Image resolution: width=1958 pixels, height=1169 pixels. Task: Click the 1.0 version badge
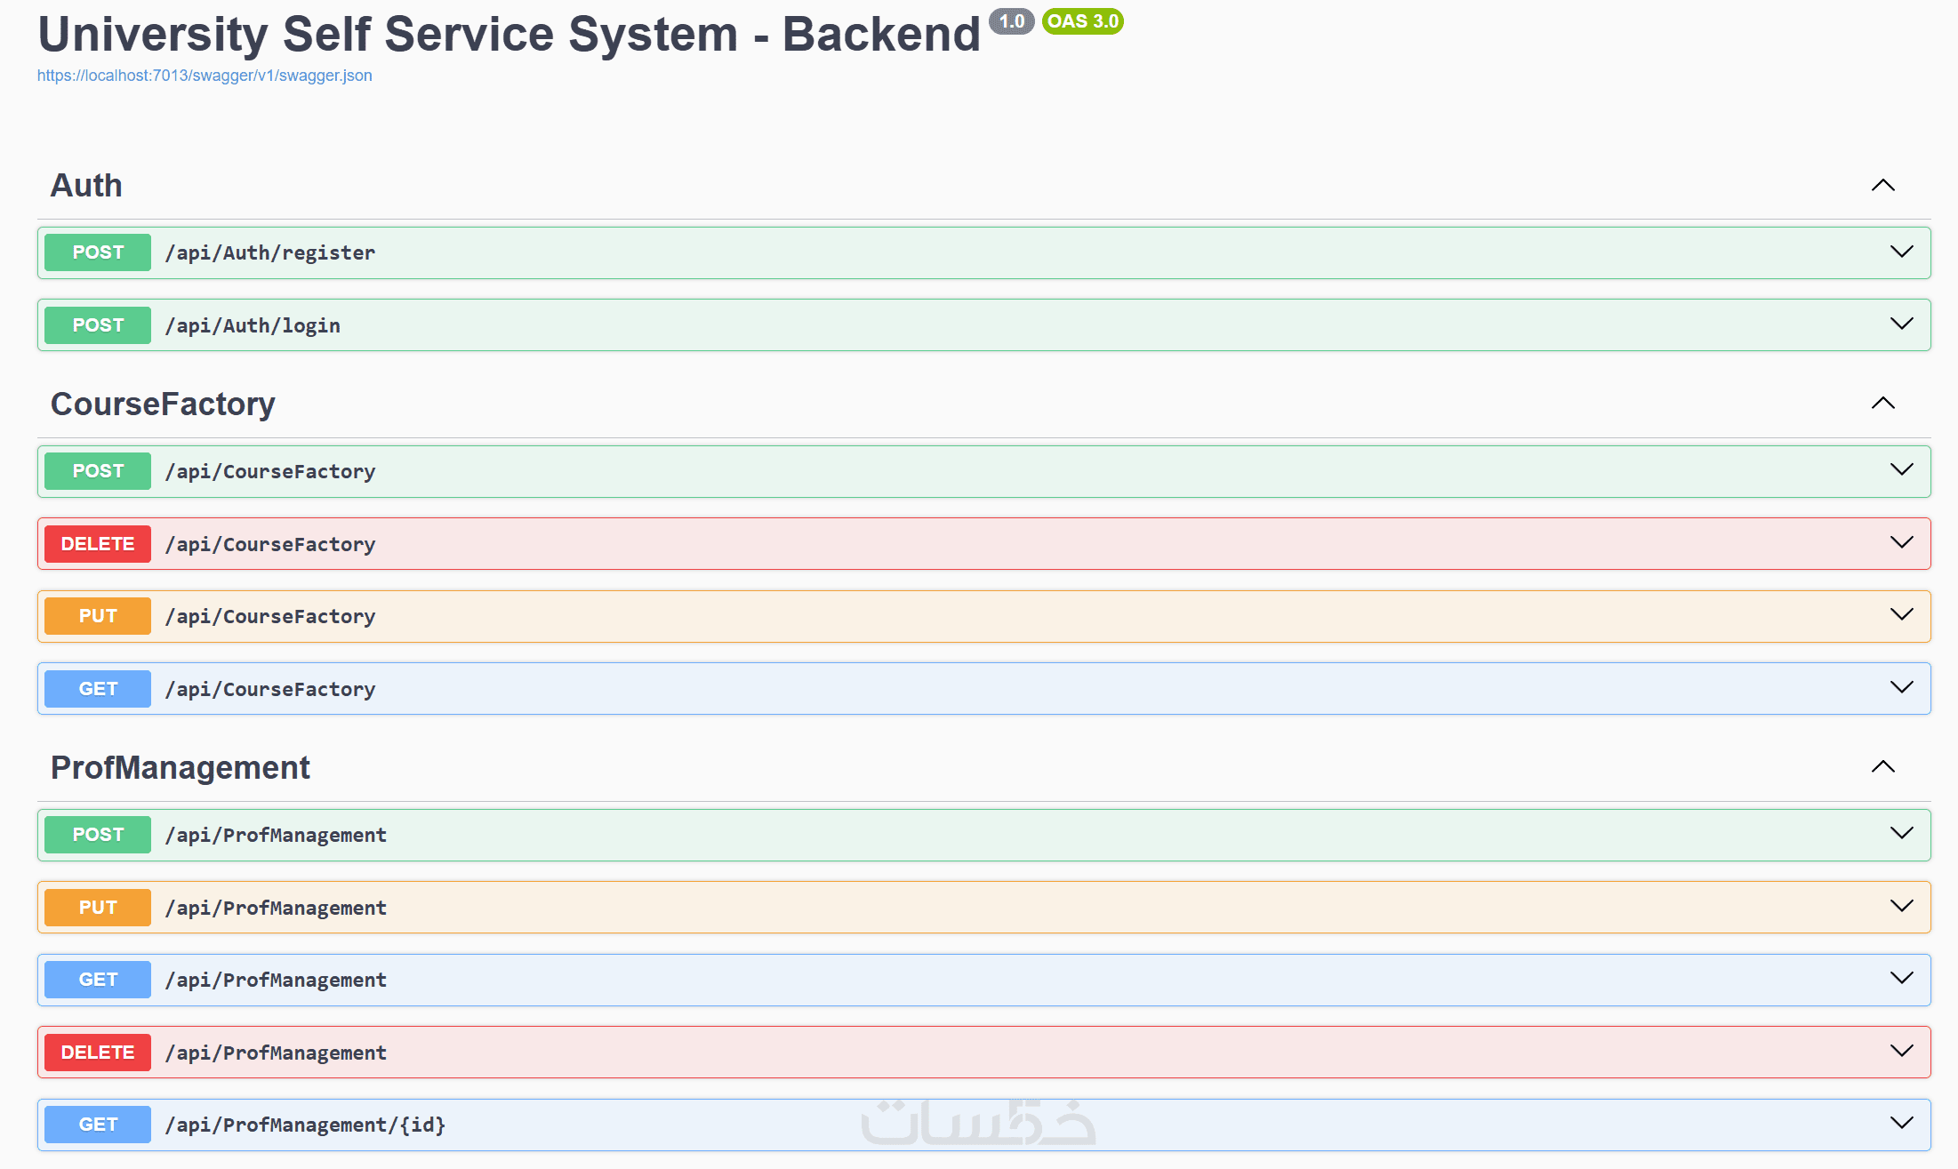pos(1011,21)
